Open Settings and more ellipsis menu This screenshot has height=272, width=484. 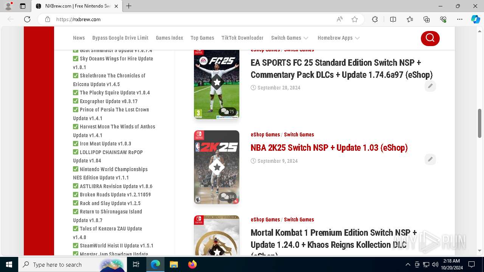460,19
